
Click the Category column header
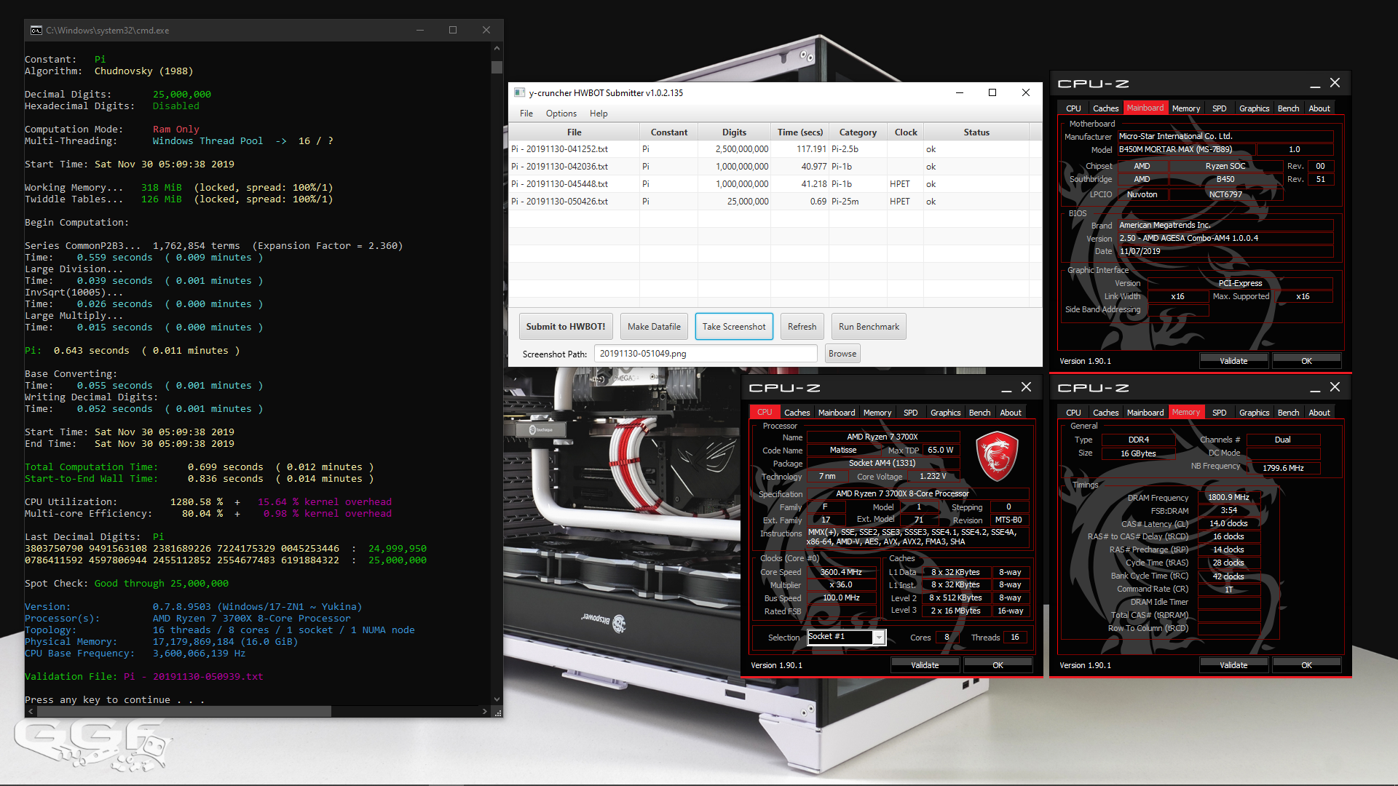point(858,132)
